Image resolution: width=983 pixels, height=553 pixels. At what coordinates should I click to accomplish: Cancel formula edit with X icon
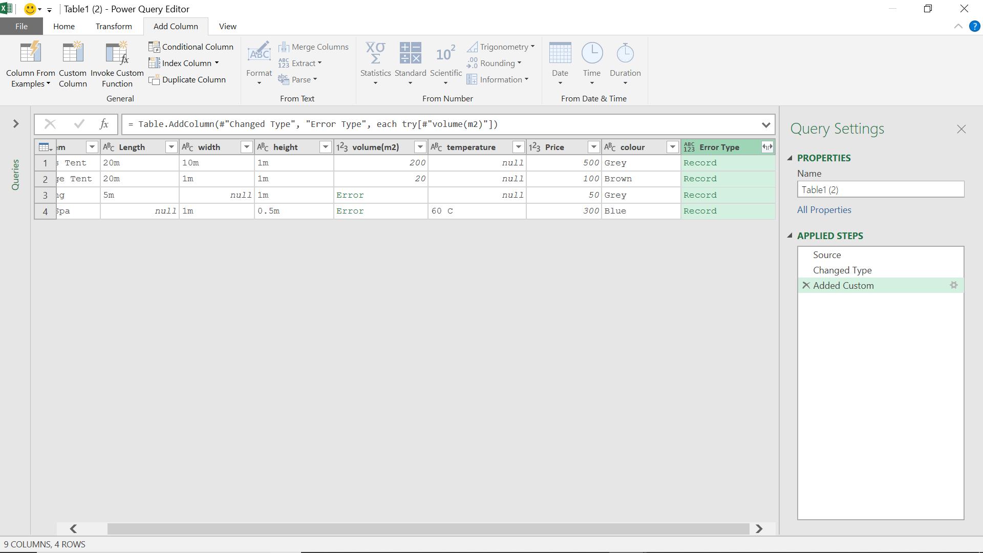coord(50,124)
